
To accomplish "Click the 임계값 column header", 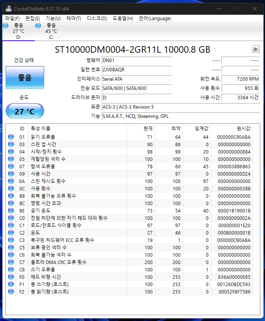I will (x=197, y=129).
